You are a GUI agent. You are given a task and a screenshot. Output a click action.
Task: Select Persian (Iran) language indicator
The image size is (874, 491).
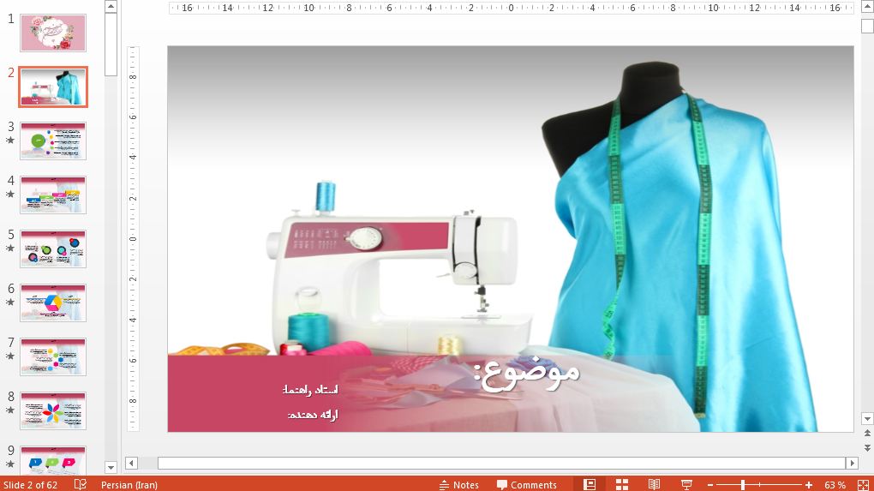(129, 485)
